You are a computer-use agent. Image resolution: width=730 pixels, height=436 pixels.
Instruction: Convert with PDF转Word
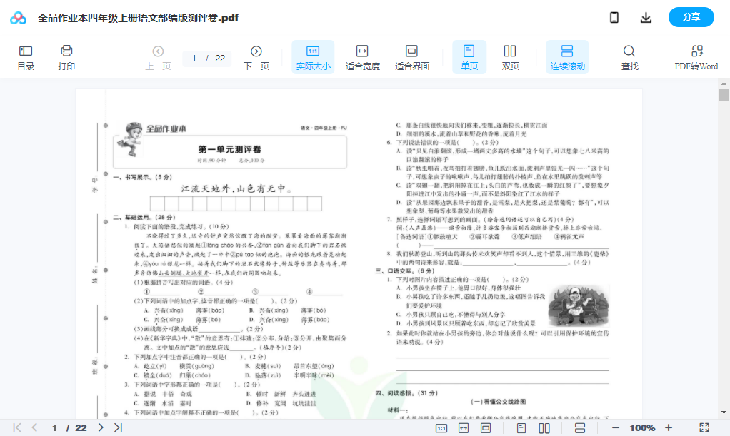pyautogui.click(x=696, y=57)
